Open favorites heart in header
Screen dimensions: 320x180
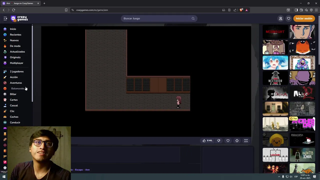(x=288, y=18)
